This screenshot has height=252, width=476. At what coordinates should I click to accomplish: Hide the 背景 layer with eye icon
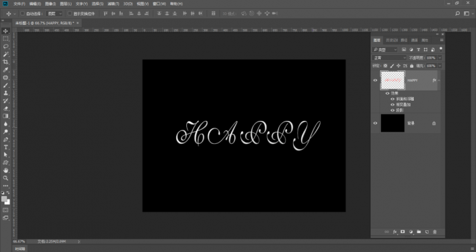(x=375, y=123)
